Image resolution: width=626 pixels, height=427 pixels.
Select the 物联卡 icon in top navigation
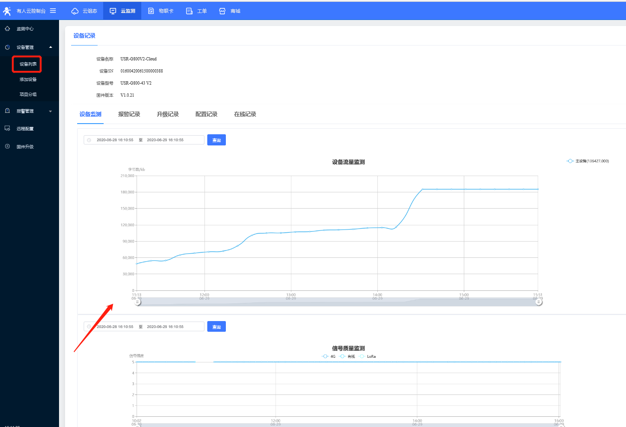point(151,11)
